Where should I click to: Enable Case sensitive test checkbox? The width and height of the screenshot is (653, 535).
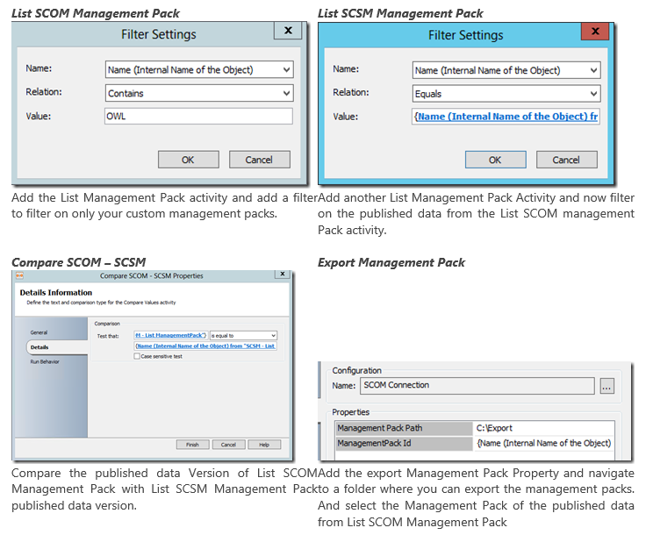137,356
